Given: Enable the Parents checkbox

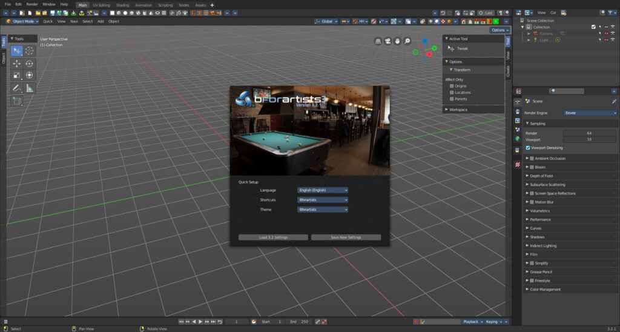Looking at the screenshot, I should 452,99.
